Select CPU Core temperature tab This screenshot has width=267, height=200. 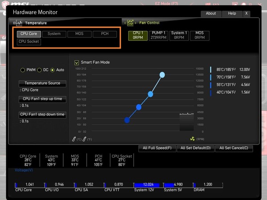click(29, 34)
